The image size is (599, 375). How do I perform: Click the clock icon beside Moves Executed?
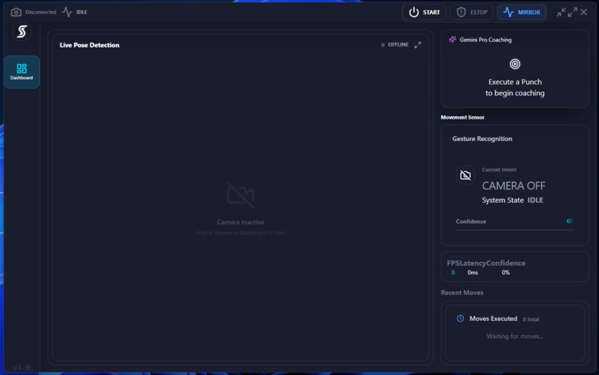click(x=460, y=319)
